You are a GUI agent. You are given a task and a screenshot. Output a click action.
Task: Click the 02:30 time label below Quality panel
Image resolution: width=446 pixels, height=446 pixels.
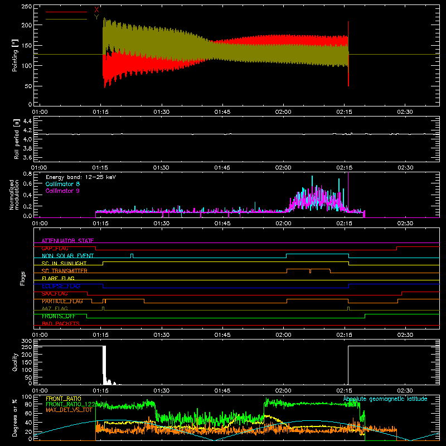(x=405, y=391)
